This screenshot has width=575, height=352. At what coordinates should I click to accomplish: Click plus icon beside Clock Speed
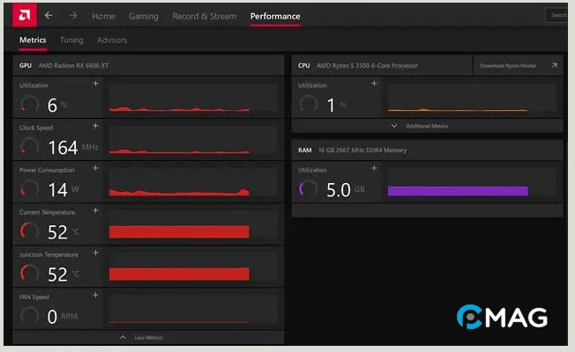(x=95, y=126)
